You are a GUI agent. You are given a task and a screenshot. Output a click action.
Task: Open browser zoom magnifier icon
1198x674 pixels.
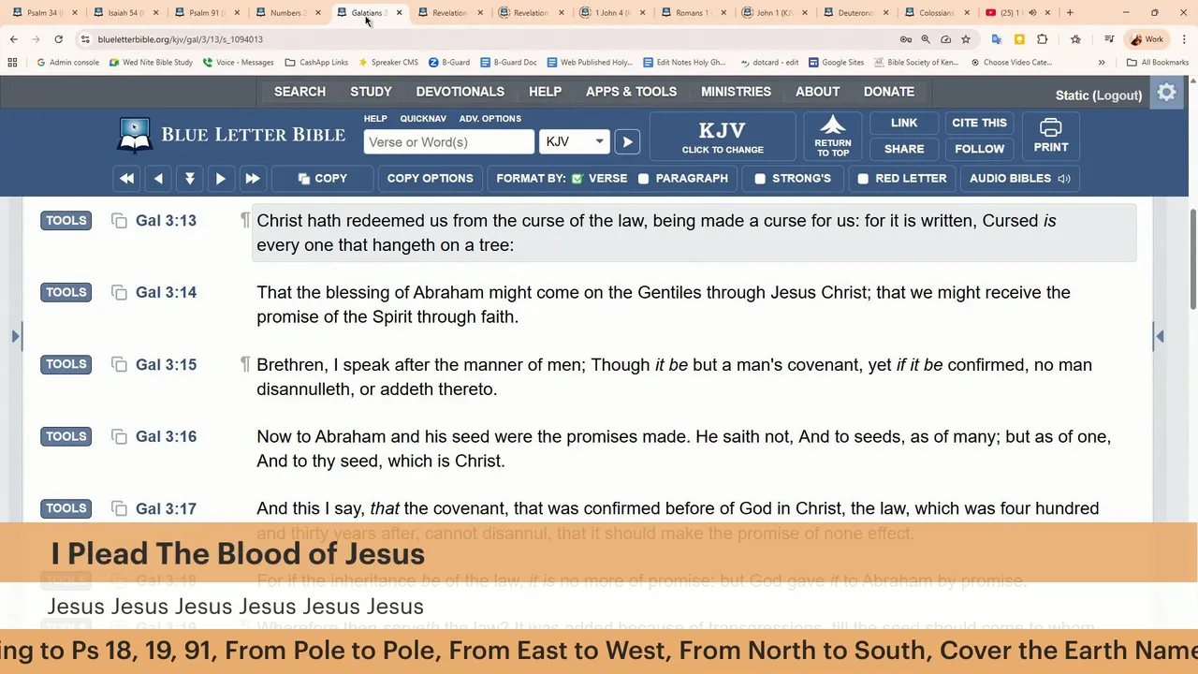926,39
